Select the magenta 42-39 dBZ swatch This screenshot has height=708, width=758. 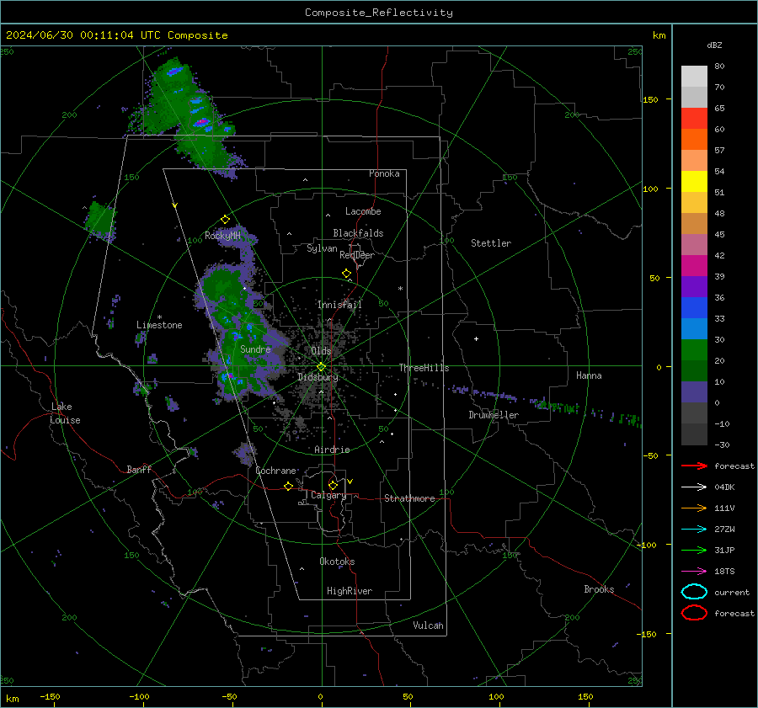(x=694, y=266)
